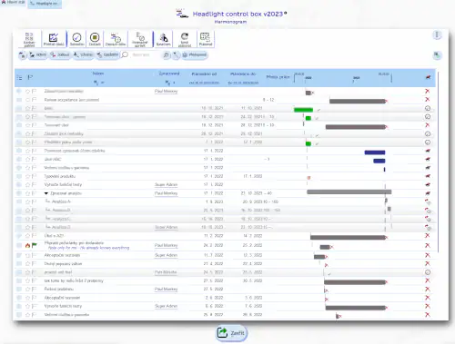Sort by the Zpracovatel column header
This screenshot has width=455, height=344.
169,74
